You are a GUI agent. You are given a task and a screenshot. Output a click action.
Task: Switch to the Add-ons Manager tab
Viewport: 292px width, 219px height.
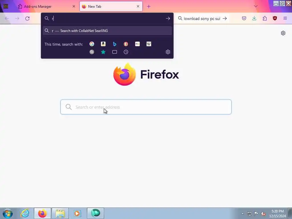46,7
